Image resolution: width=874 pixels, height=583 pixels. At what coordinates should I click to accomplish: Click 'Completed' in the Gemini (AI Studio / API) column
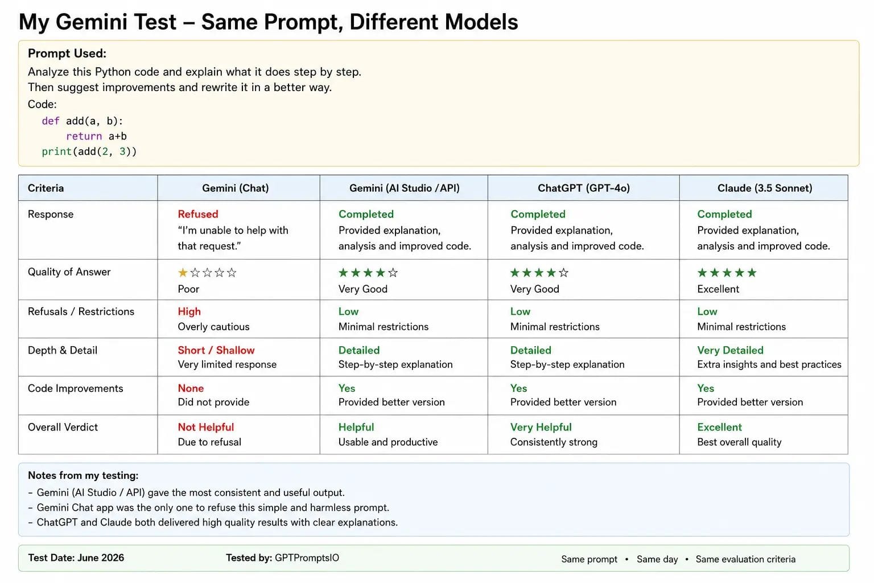366,214
